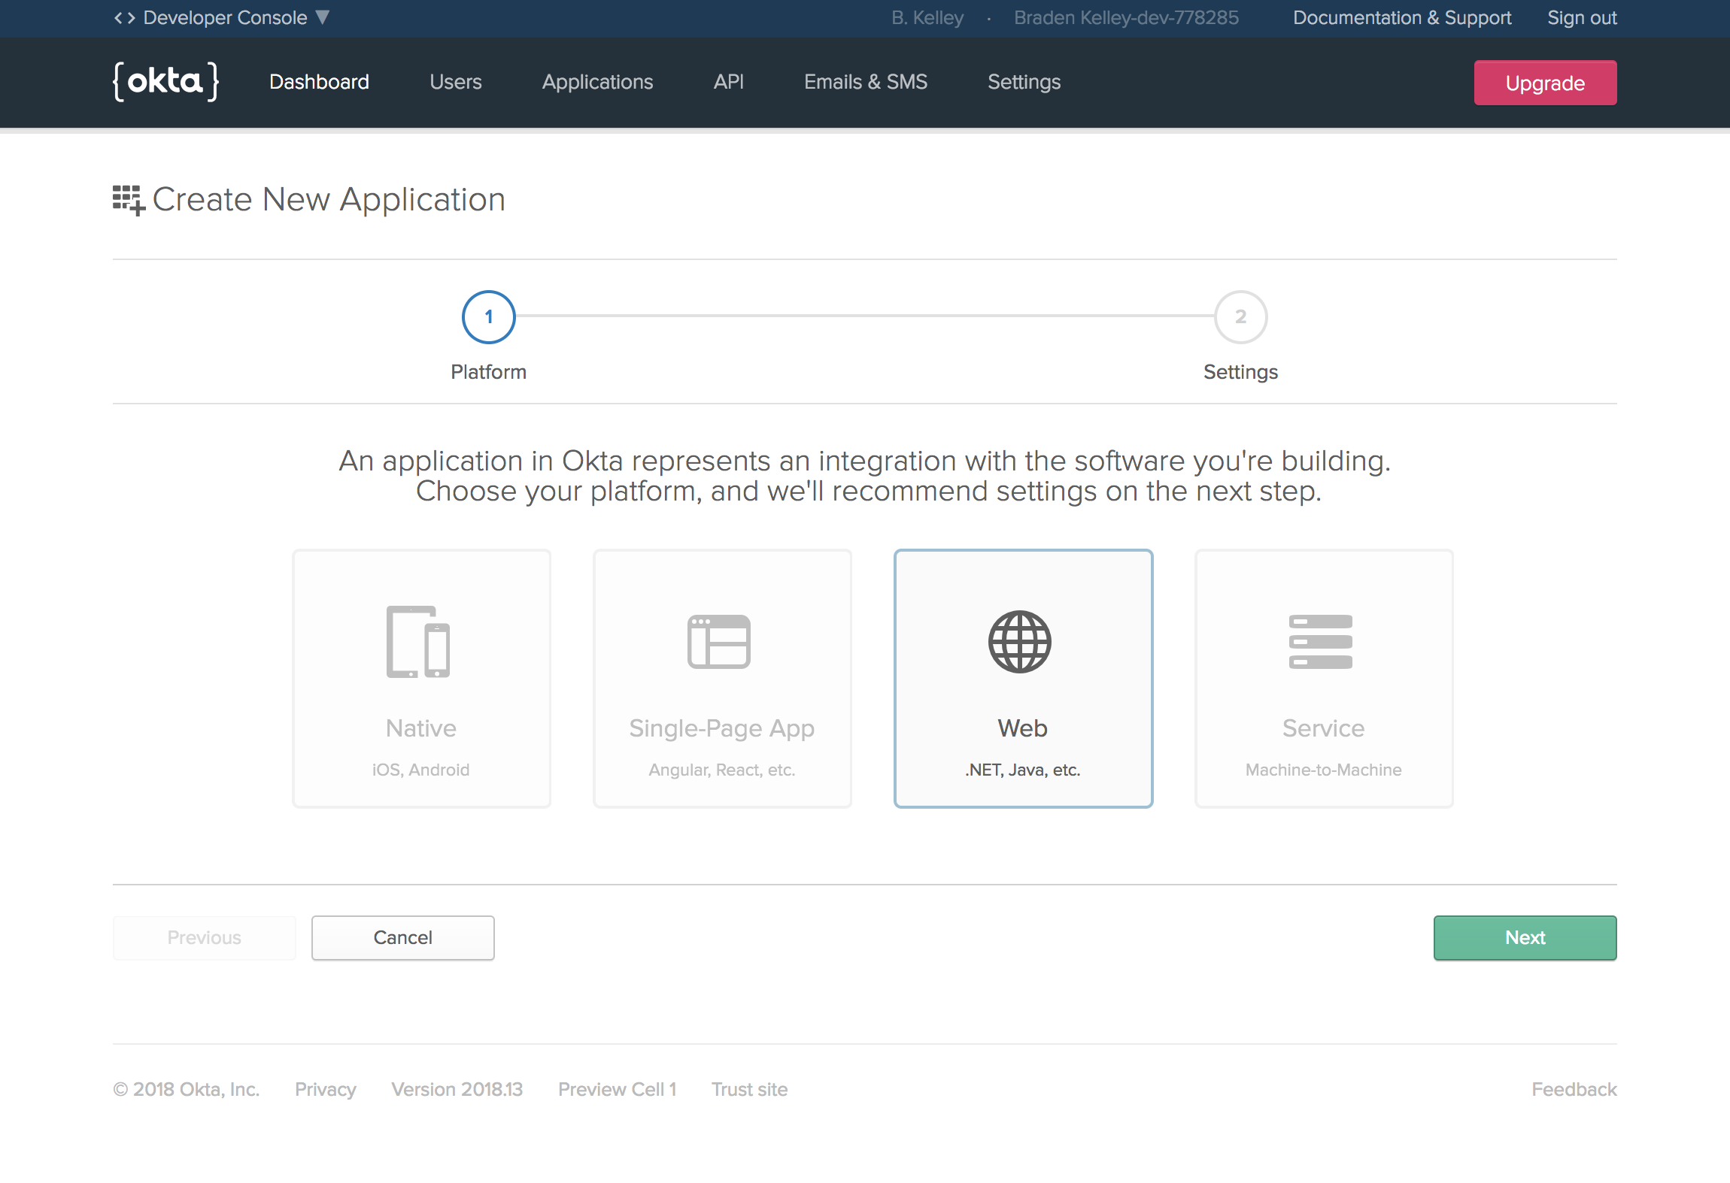Click the pink Upgrade button
1730x1183 pixels.
pyautogui.click(x=1545, y=83)
